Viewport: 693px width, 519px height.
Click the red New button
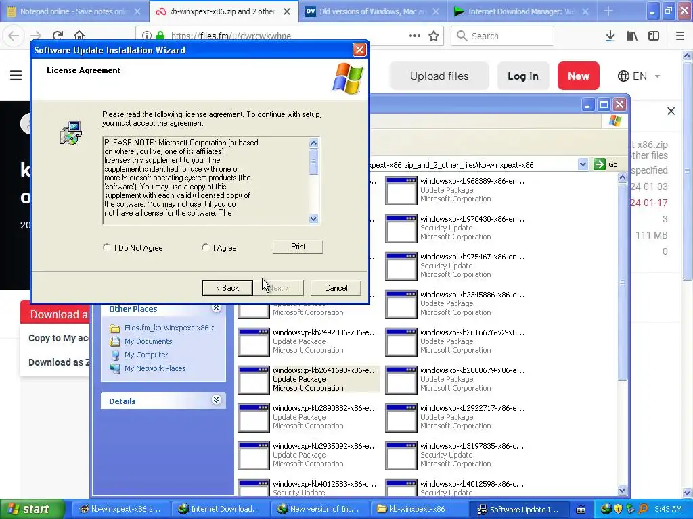point(578,76)
